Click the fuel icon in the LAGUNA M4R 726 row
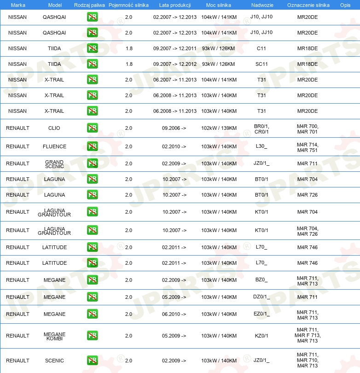Image resolution: width=360 pixels, height=373 pixels. pyautogui.click(x=92, y=195)
